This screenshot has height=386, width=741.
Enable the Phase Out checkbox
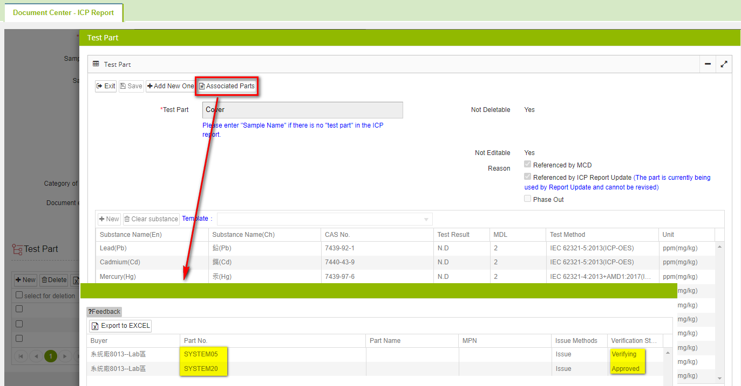528,199
